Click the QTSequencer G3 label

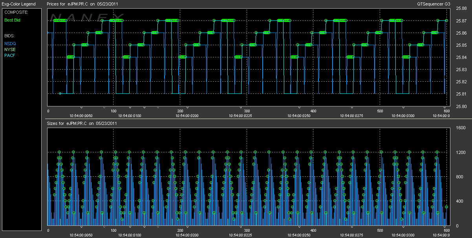pos(434,4)
